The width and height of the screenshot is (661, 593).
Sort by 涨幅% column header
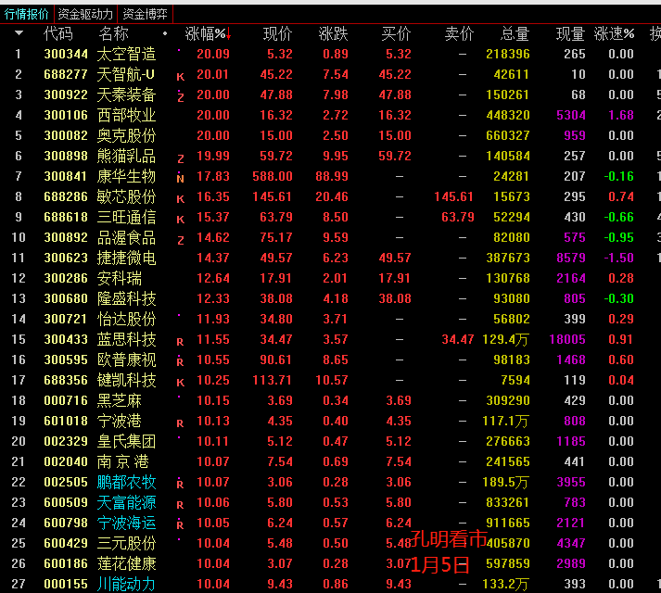(x=205, y=33)
